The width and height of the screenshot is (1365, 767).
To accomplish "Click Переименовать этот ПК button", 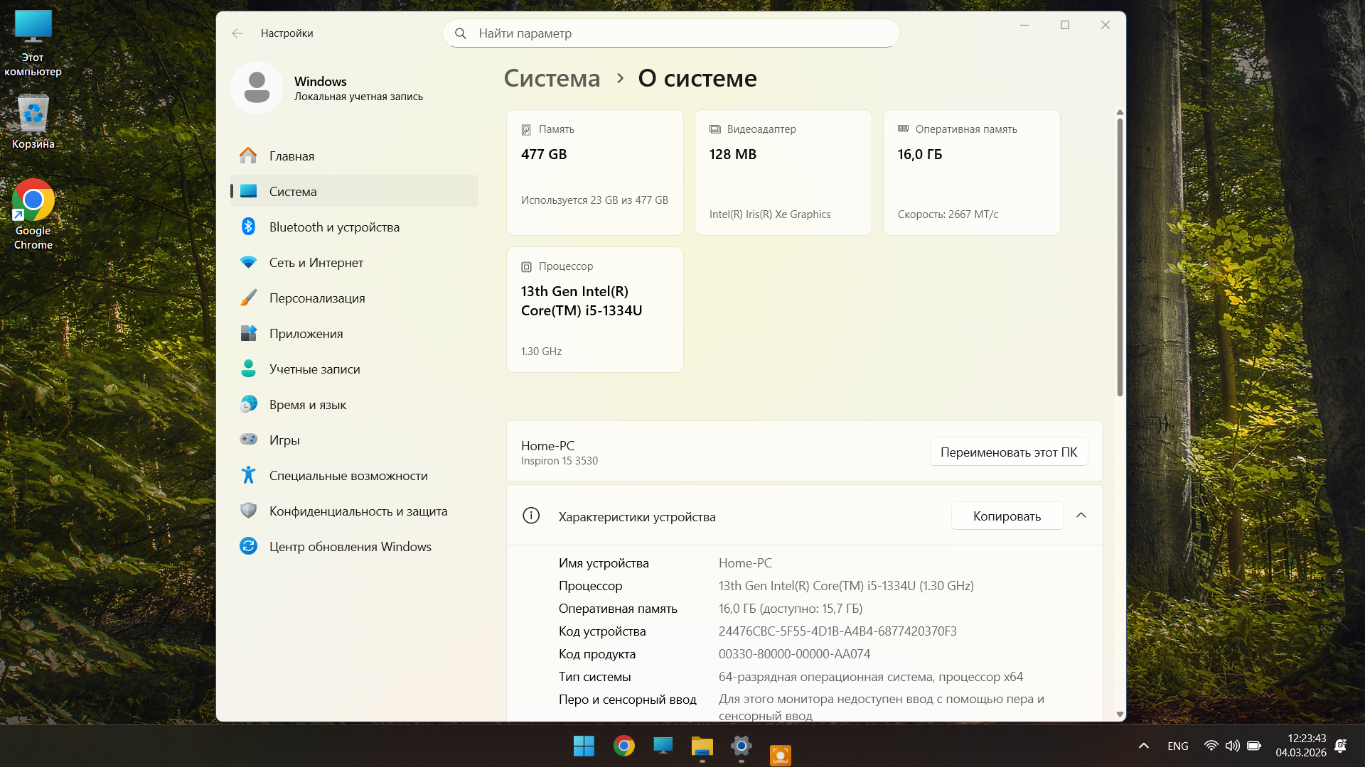I will tap(1008, 452).
